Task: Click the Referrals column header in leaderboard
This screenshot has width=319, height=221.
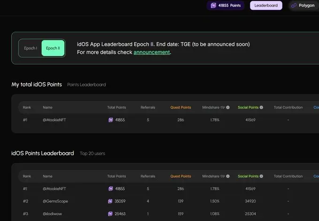Action: coord(148,176)
